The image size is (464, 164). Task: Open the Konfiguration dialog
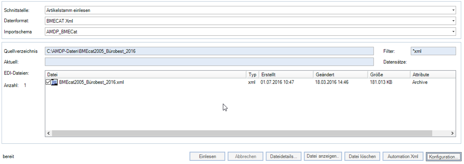tap(444, 156)
